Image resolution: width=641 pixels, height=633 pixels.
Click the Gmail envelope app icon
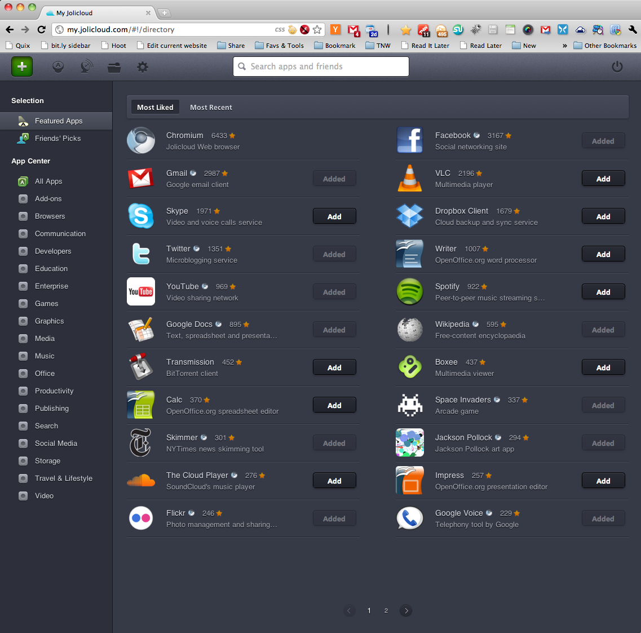(x=141, y=178)
